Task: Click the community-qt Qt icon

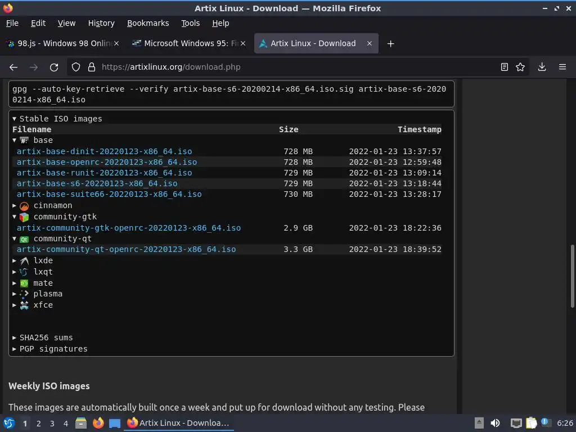Action: [x=24, y=239]
